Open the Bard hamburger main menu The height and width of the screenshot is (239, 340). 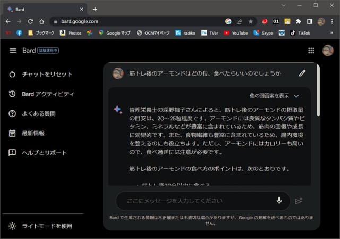(x=13, y=51)
